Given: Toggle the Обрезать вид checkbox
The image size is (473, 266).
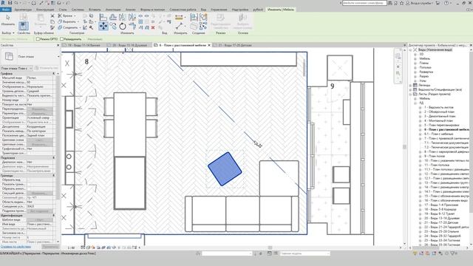Looking at the screenshot, I should [29, 180].
